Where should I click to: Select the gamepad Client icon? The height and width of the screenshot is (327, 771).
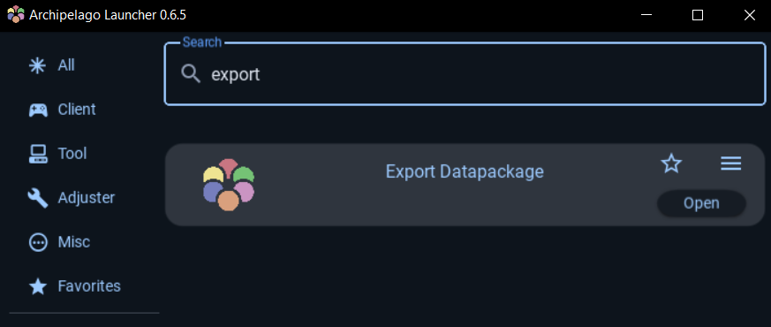38,110
